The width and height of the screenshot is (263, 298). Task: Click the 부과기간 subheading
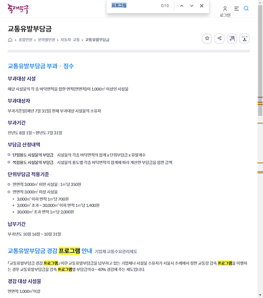[16, 123]
